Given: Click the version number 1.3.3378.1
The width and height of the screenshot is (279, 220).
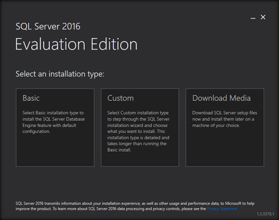Looking at the screenshot, I should coord(266,214).
